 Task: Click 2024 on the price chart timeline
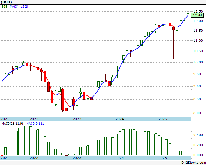(120, 119)
